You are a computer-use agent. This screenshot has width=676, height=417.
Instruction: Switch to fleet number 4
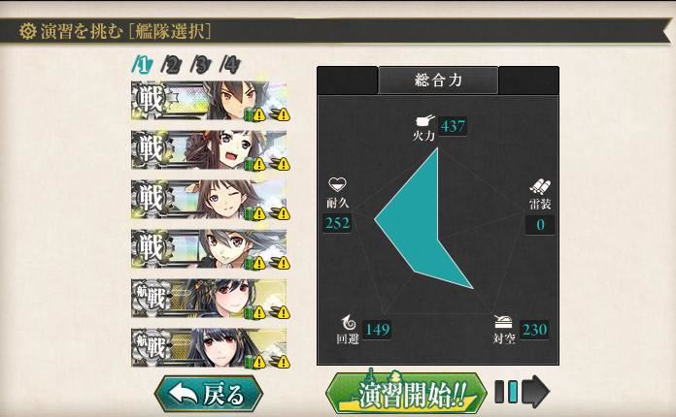(230, 65)
